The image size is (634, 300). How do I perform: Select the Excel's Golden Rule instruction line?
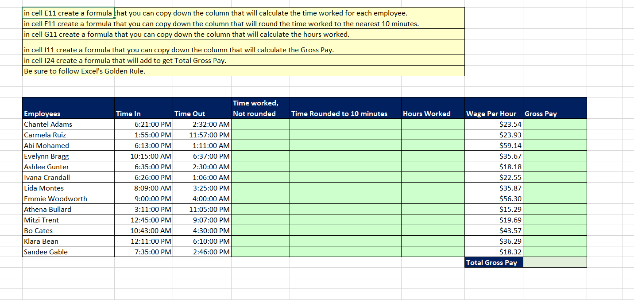tap(244, 71)
